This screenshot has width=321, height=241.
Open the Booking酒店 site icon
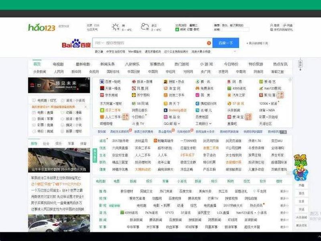pos(165,110)
